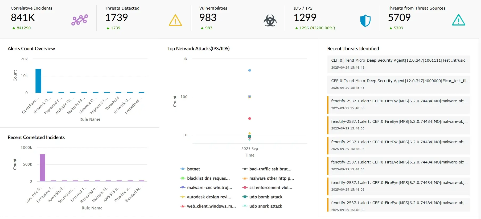This screenshot has width=481, height=219.
Task: Click the blue IDS / IPS shield icon
Action: click(x=365, y=21)
